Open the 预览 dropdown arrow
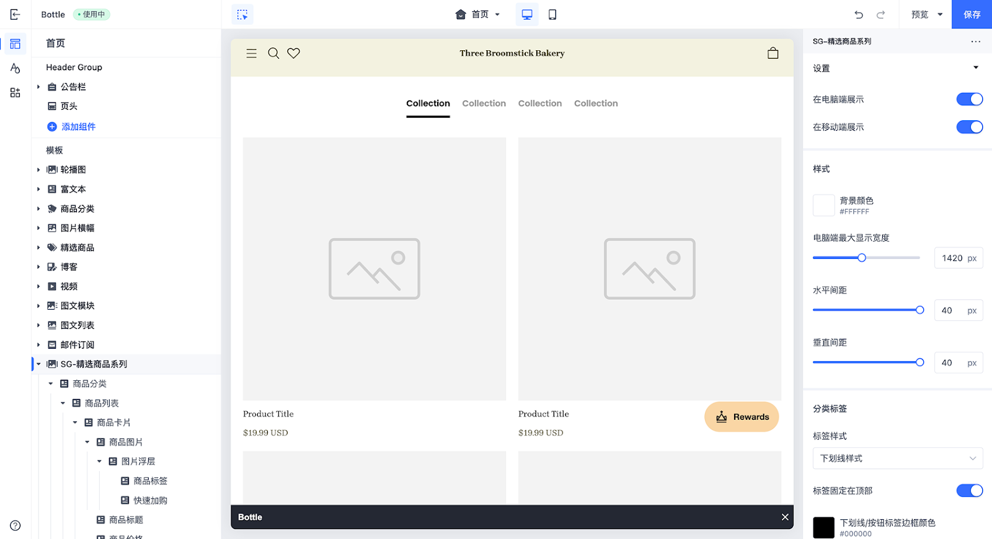The image size is (992, 539). coord(940,14)
